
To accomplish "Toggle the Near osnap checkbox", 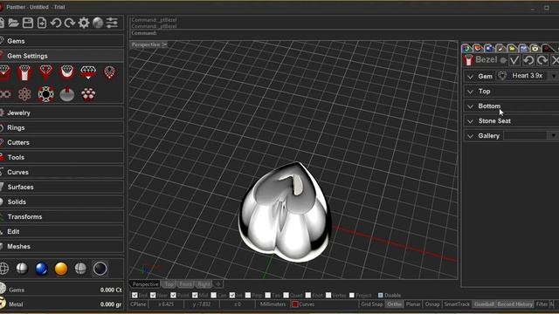I will point(153,295).
